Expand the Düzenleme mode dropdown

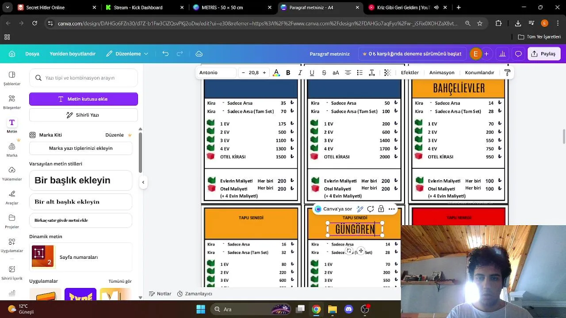[x=127, y=54]
